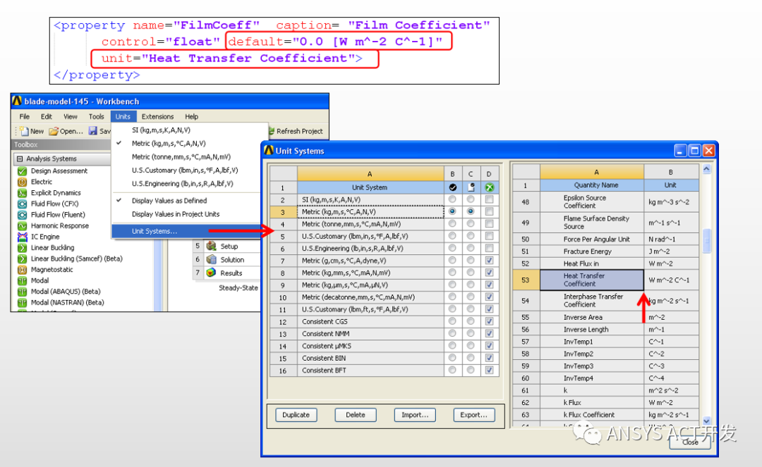
Task: Open the Tools menu in Workbench
Action: [x=96, y=116]
